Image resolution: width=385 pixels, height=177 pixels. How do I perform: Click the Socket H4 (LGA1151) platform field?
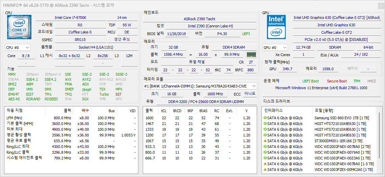[x=96, y=47]
